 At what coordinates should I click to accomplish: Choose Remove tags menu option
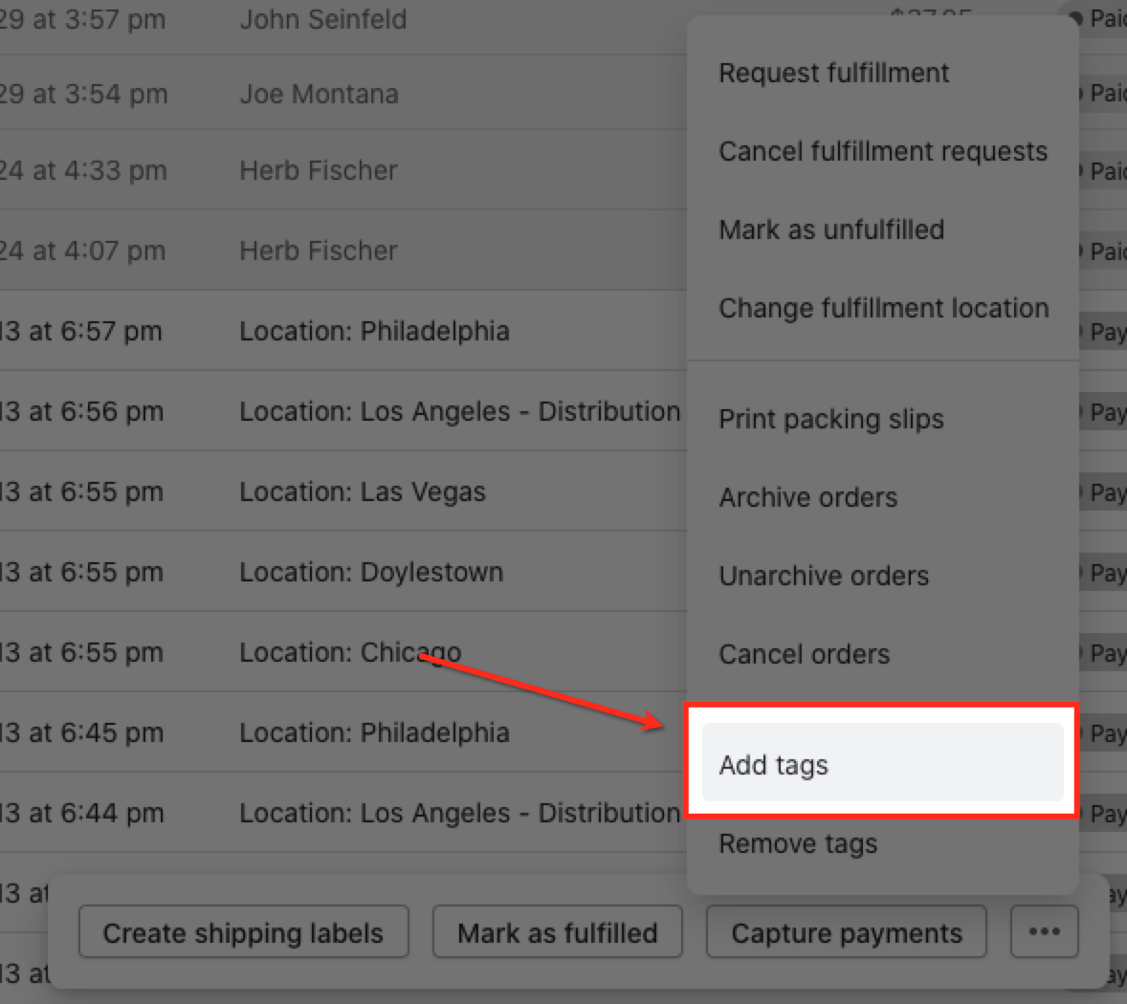coord(798,843)
